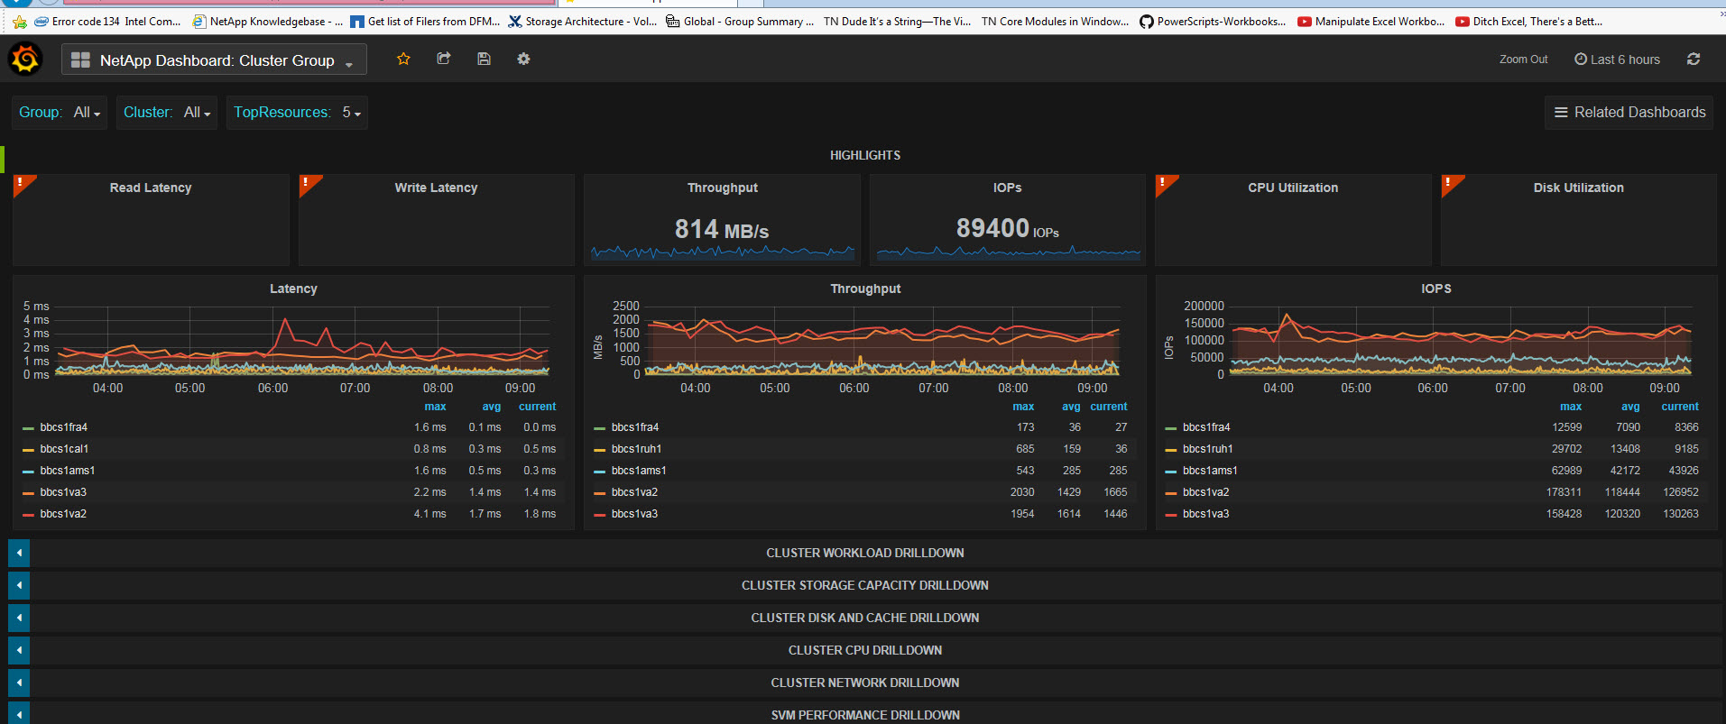This screenshot has width=1726, height=724.
Task: Save the dashboard via floppy icon
Action: tap(484, 59)
